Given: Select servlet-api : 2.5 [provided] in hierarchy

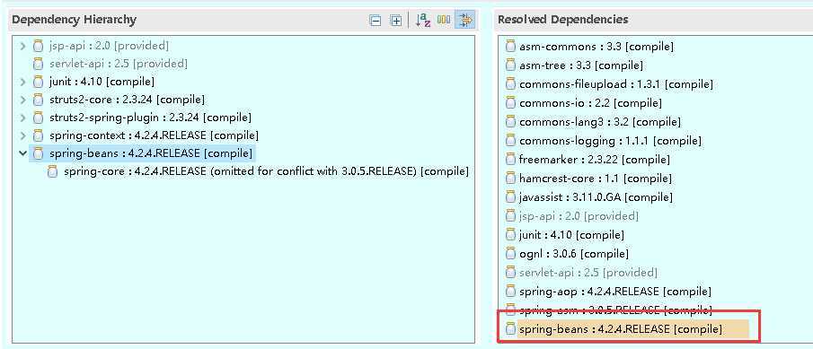Looking at the screenshot, I should (119, 64).
